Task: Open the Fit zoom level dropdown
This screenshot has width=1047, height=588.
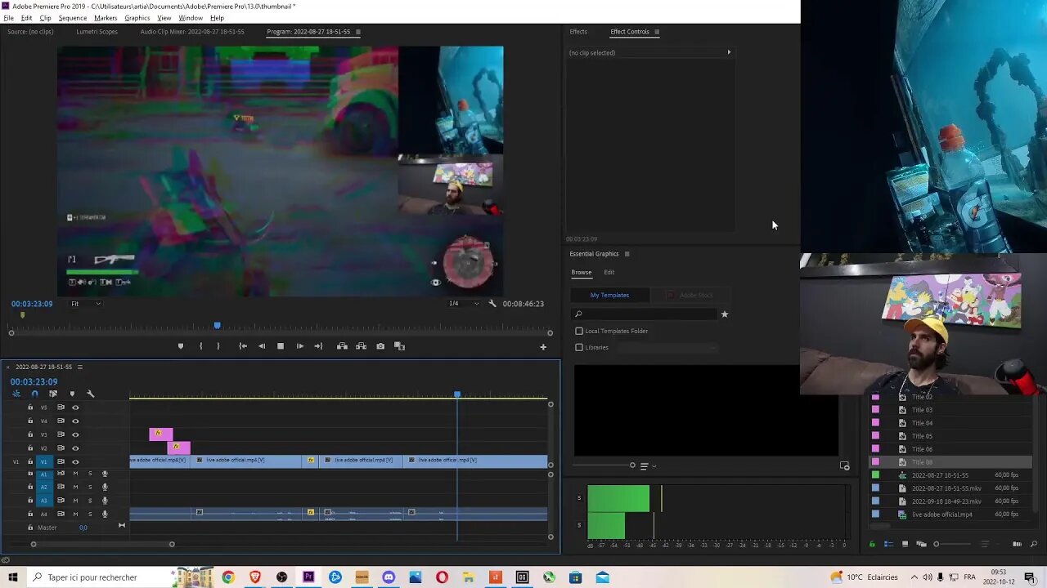Action: 85,304
